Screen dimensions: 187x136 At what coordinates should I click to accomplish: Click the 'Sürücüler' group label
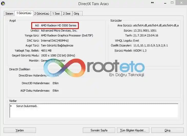116,21
